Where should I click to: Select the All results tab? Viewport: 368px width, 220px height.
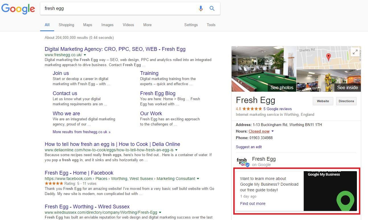47,25
